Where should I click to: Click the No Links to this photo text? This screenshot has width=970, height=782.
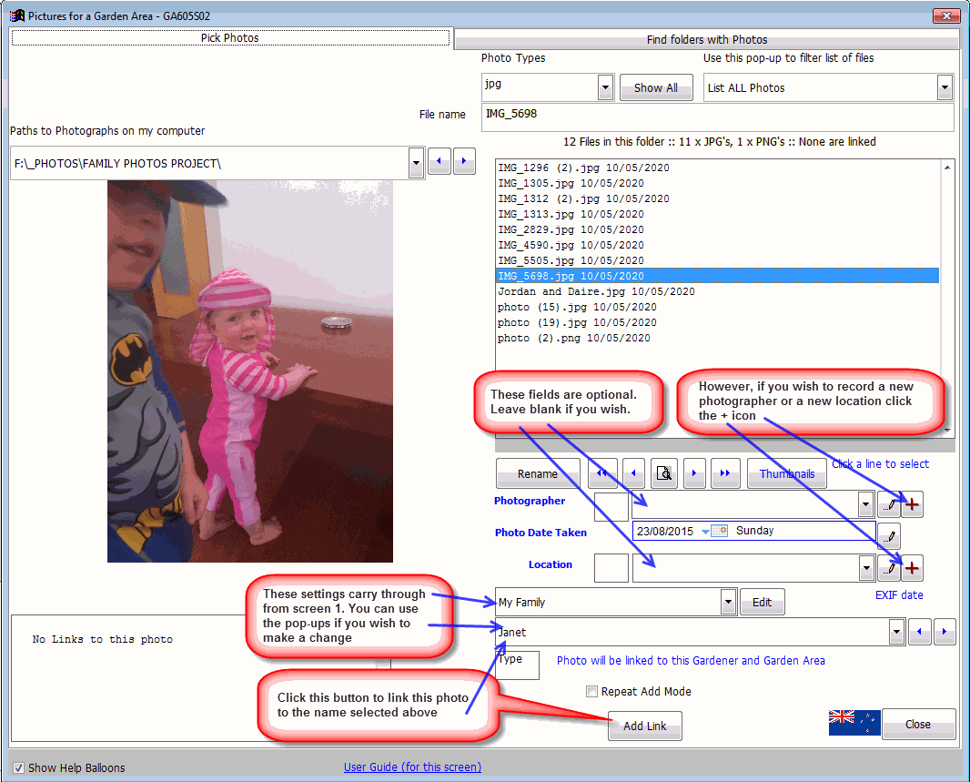tap(103, 639)
